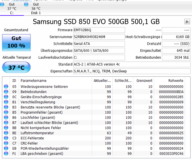Select the Löschfehler (gesamt) text
The image size is (192, 160).
point(38,118)
